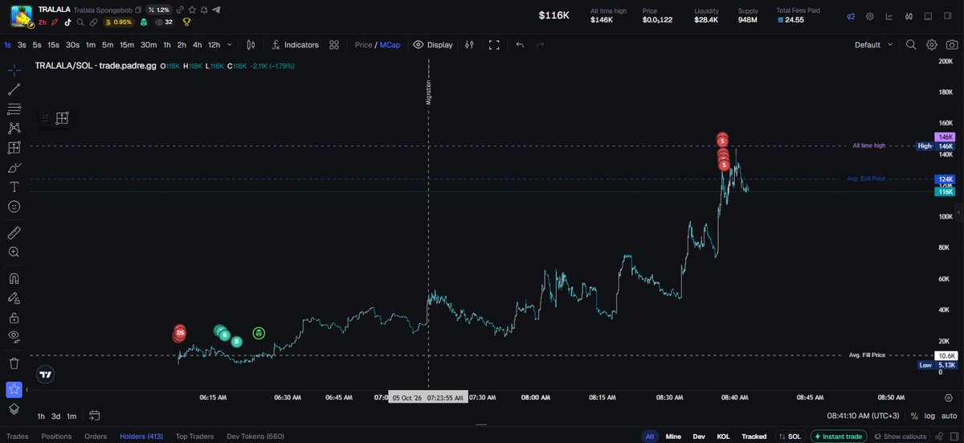Open the object tree layers icon
The image size is (964, 443).
coord(14,408)
